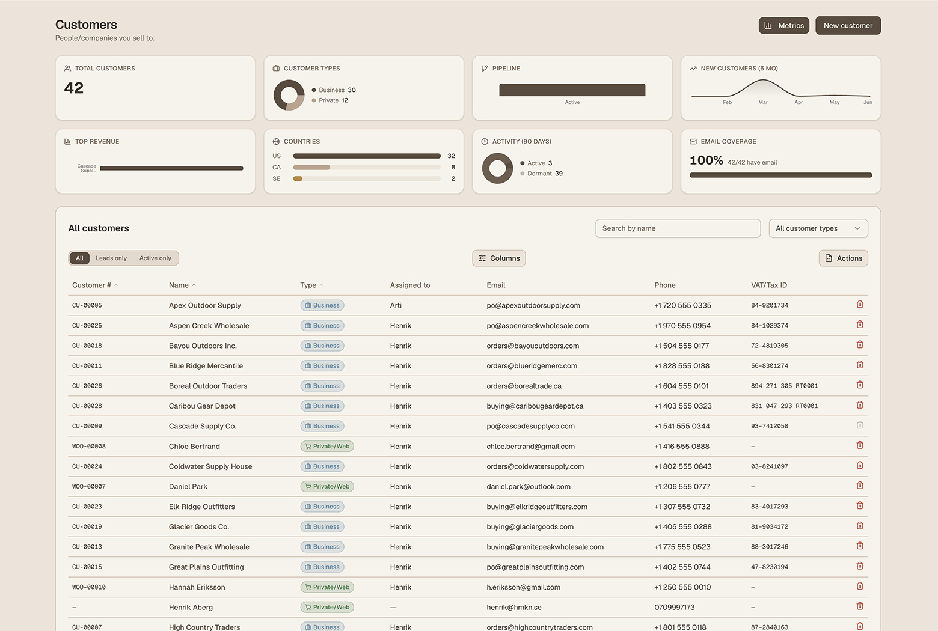This screenshot has width=938, height=631.
Task: Open Apex Outdoor Supply customer
Action: coord(205,306)
